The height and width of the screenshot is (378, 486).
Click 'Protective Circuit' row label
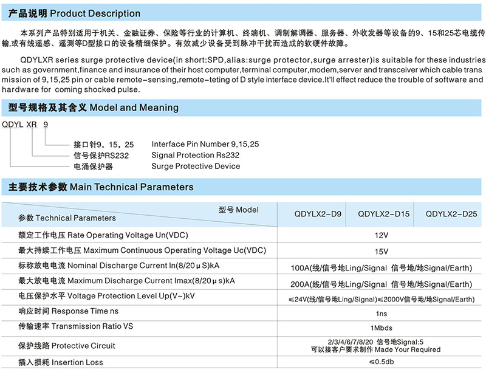(67, 346)
